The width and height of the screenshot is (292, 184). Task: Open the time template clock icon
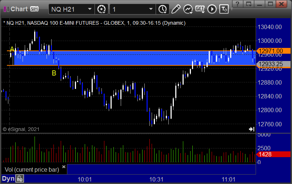pyautogui.click(x=163, y=9)
